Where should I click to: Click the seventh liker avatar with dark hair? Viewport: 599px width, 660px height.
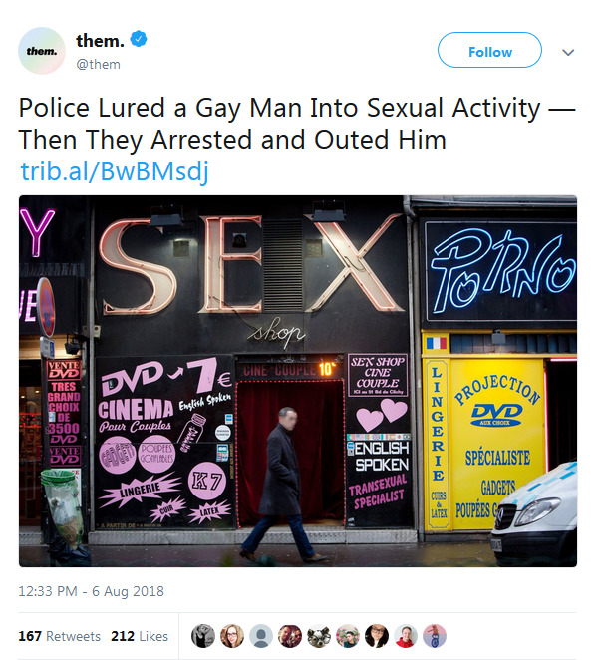pos(377,636)
